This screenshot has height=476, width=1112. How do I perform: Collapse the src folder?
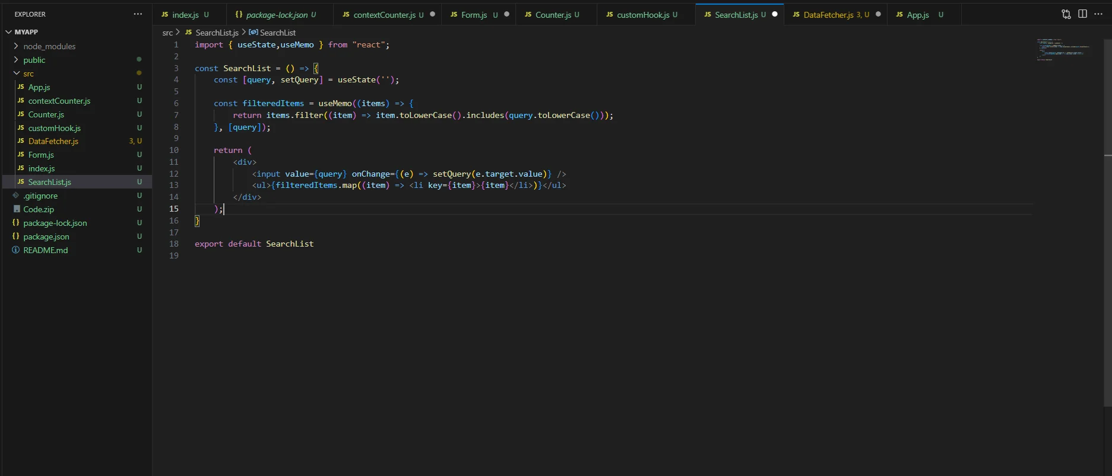[x=17, y=74]
